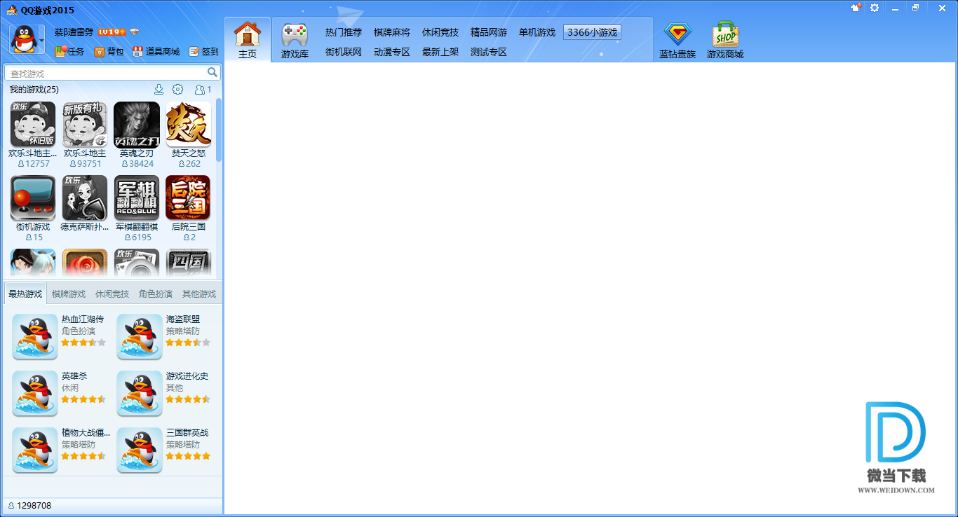The width and height of the screenshot is (958, 517).
Task: Switch to 角色扮演 tab
Action: [x=156, y=294]
